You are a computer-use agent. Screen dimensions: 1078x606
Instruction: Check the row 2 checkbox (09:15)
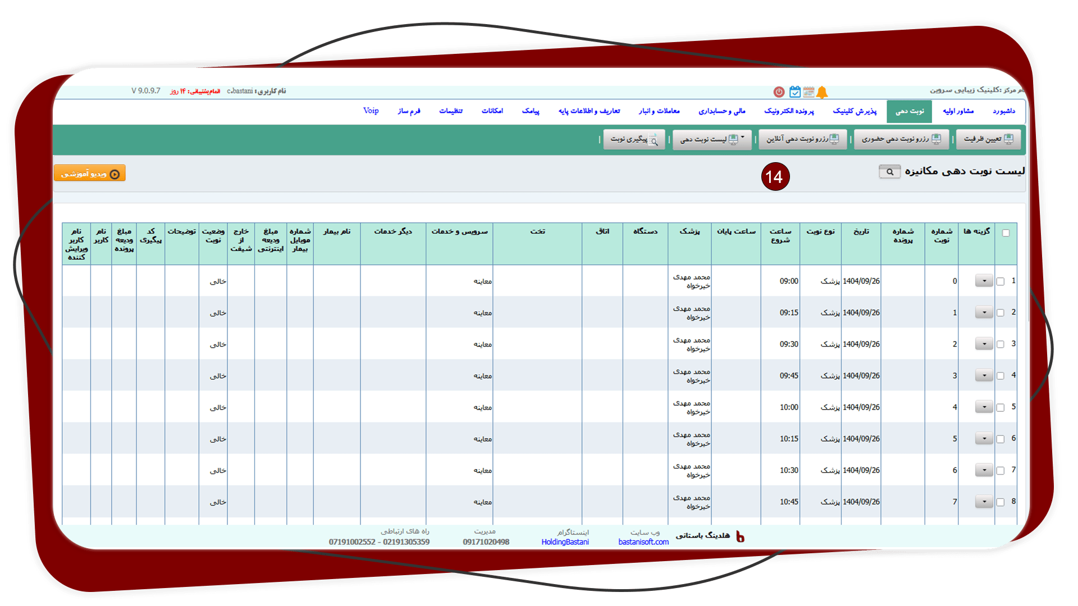point(1000,313)
